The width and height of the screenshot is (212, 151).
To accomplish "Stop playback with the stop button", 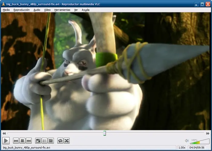I will coord(22,141).
